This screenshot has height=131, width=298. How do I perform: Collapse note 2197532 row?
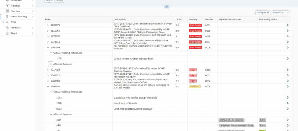(x=48, y=87)
